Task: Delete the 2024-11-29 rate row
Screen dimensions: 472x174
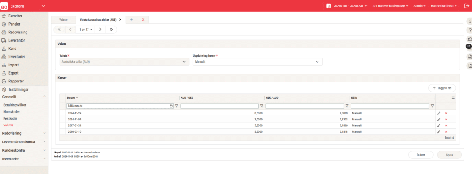Action: 446,113
